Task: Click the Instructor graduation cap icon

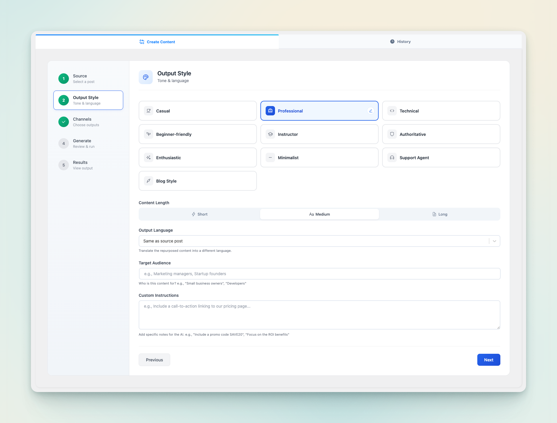Action: tap(270, 134)
